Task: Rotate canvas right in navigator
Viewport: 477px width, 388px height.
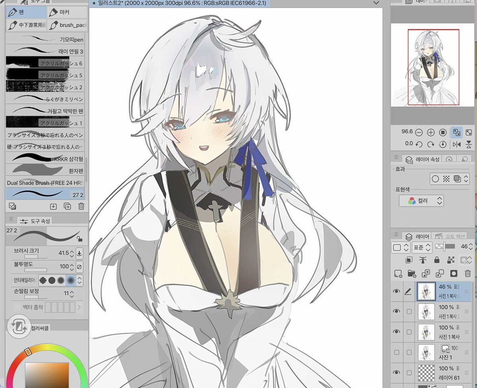Action: tap(430, 144)
